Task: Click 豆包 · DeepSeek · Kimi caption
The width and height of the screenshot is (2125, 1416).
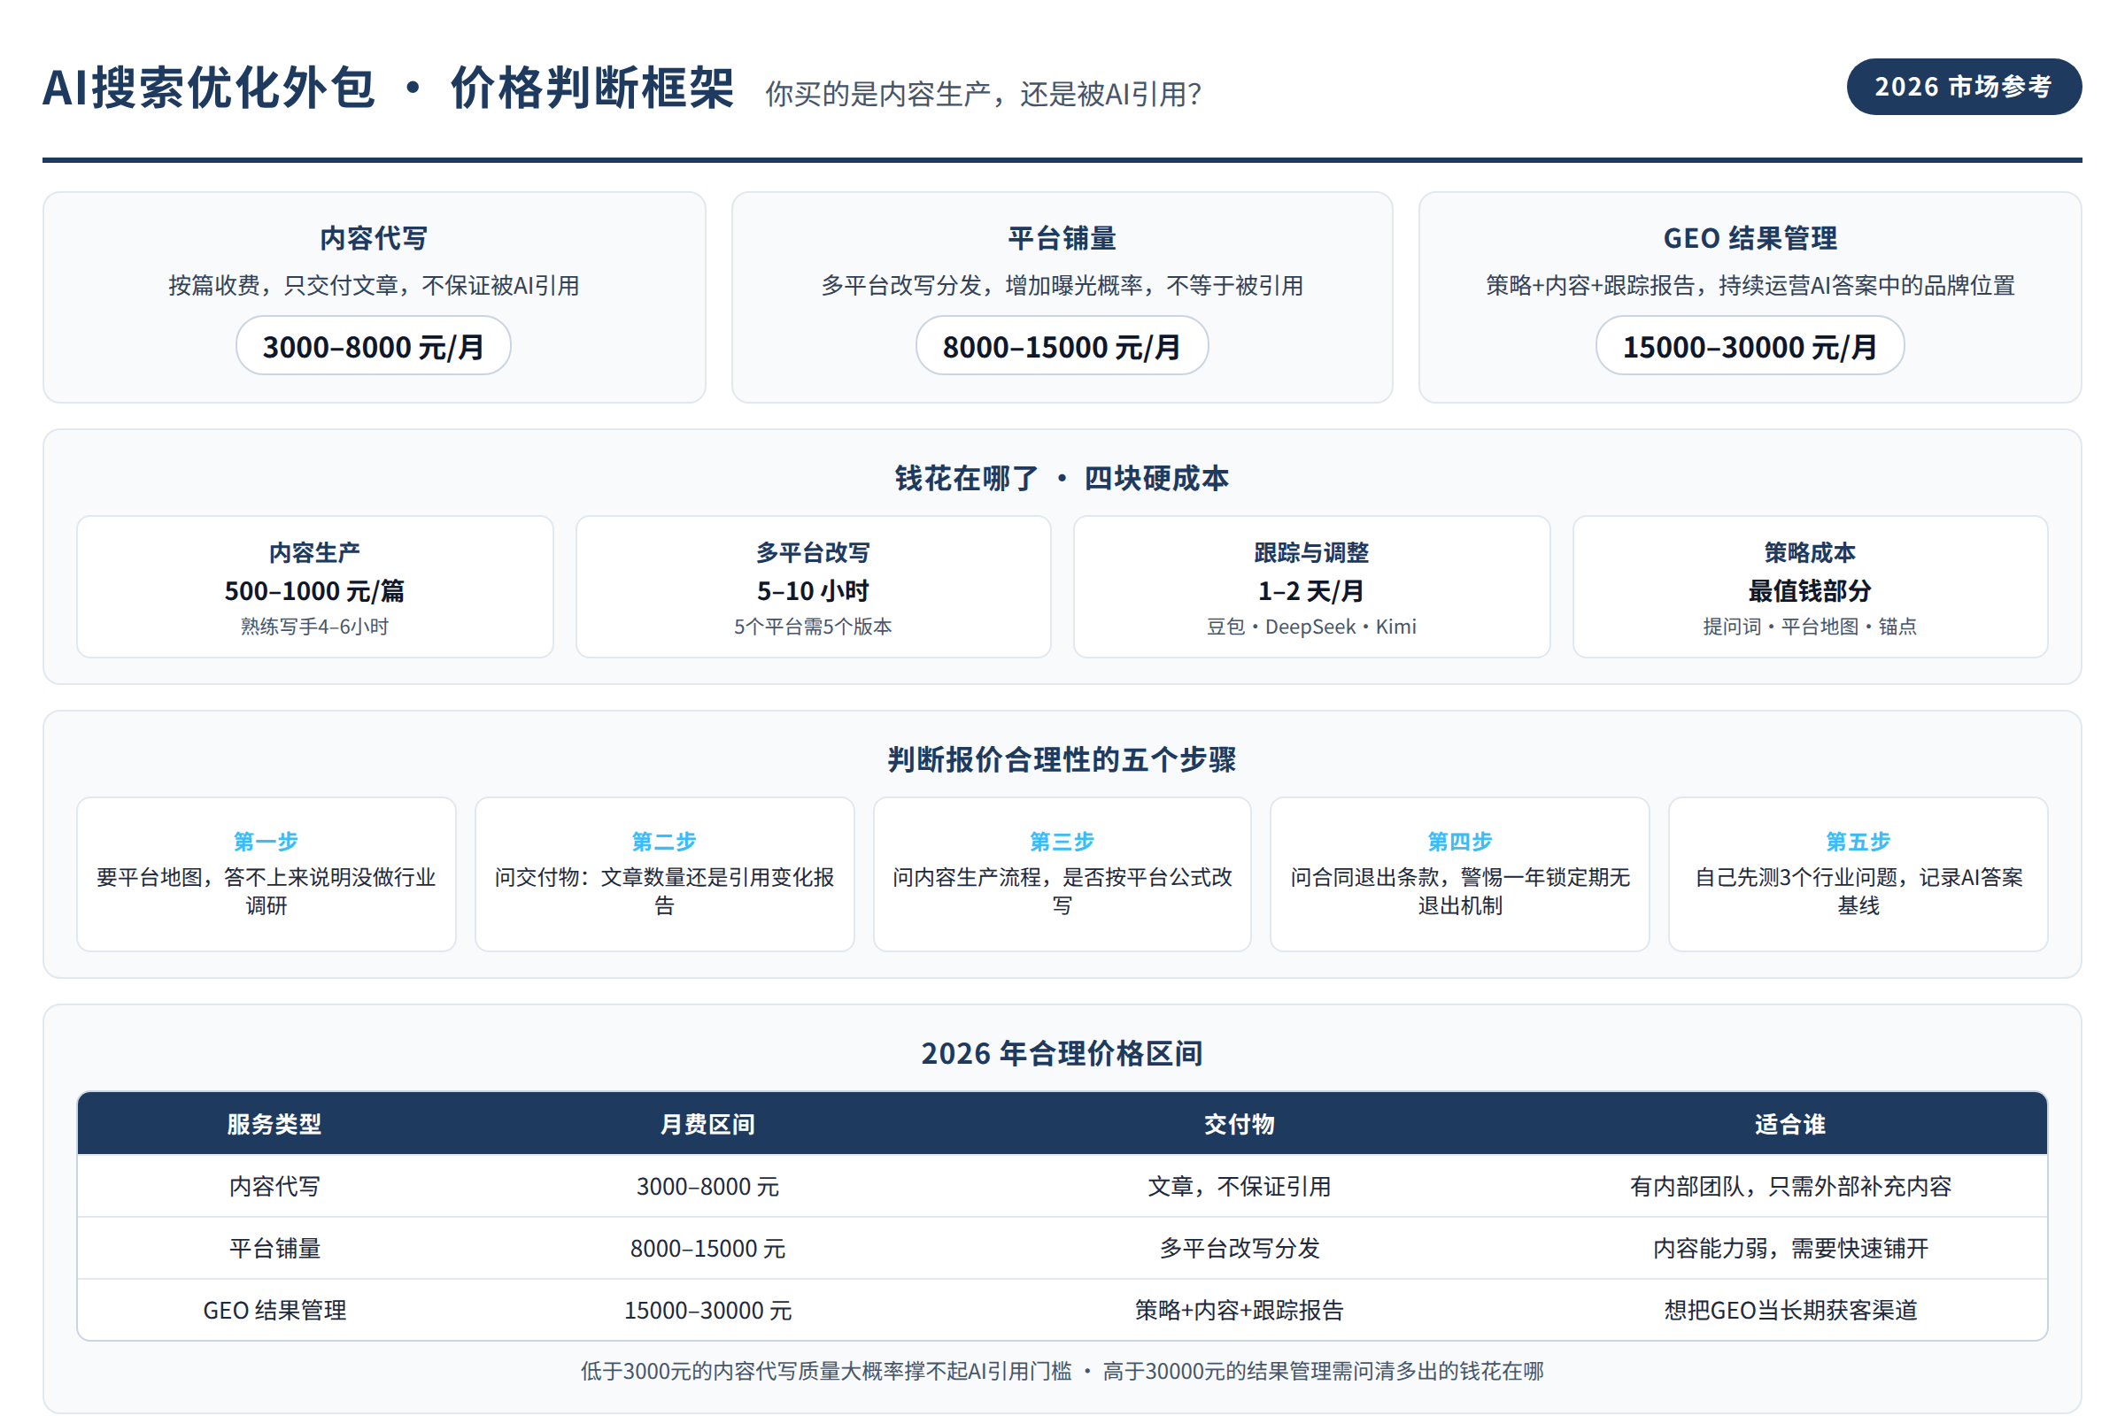Action: 1311,627
